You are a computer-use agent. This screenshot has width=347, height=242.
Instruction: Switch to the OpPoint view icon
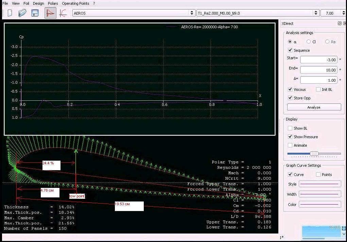(50, 13)
